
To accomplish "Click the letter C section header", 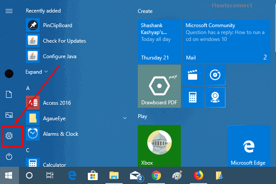I will point(28,150).
